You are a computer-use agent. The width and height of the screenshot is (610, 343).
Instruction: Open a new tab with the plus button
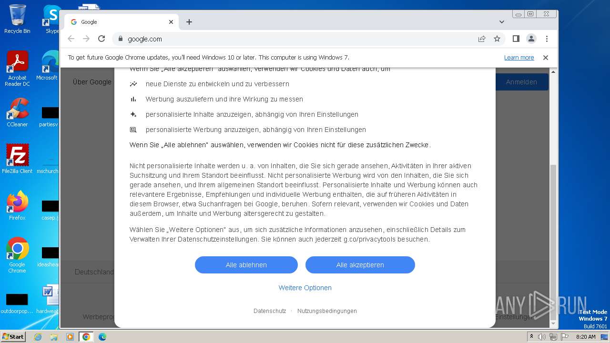click(x=189, y=22)
